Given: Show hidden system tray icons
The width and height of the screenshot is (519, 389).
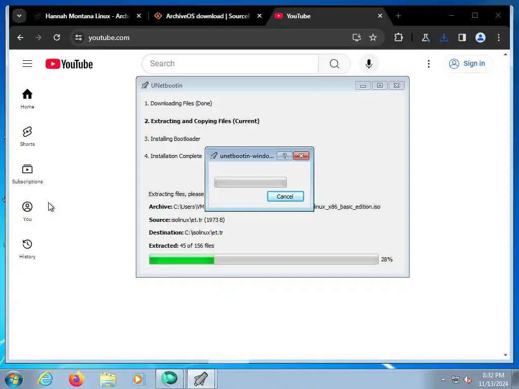Looking at the screenshot, I should coord(443,379).
